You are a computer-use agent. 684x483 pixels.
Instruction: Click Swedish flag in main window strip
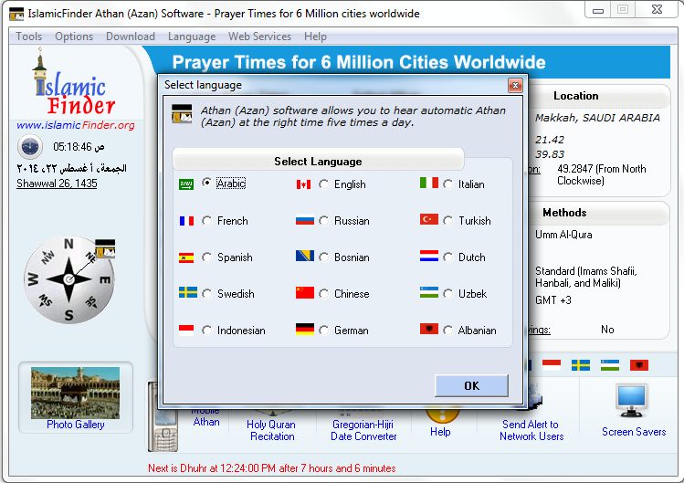(581, 365)
